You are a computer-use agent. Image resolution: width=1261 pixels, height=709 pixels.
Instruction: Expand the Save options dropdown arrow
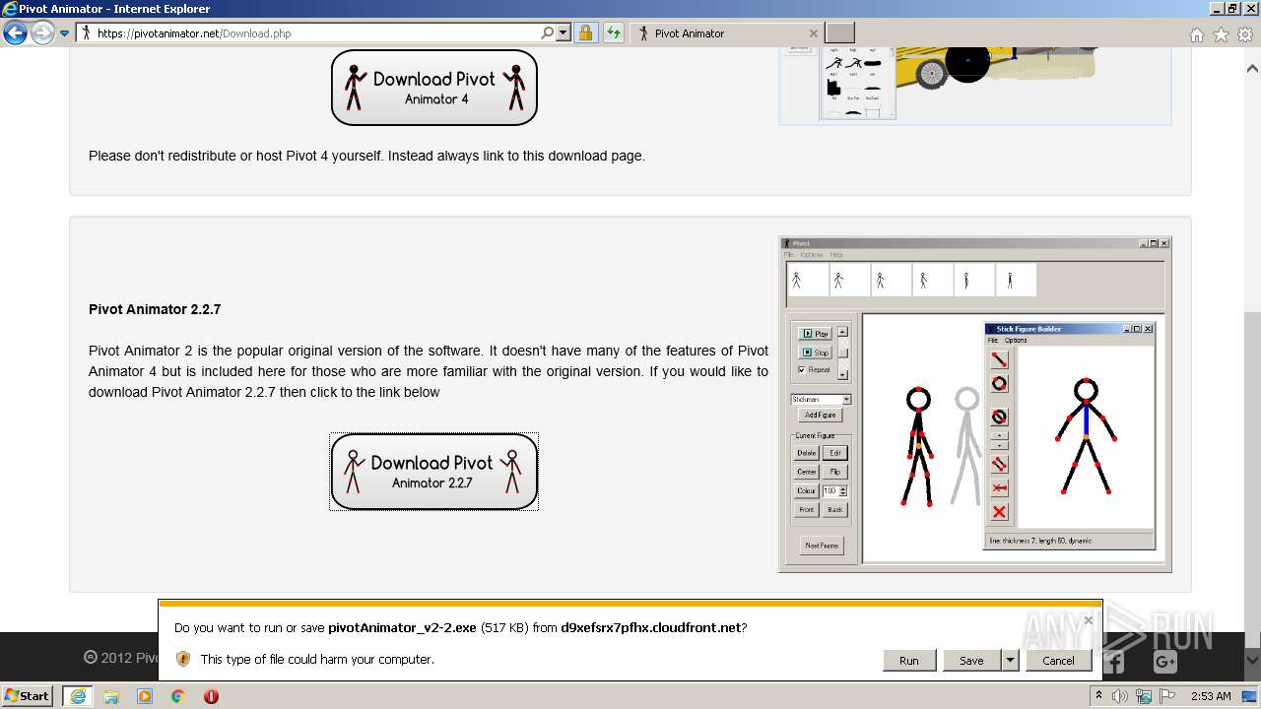[x=1010, y=661]
